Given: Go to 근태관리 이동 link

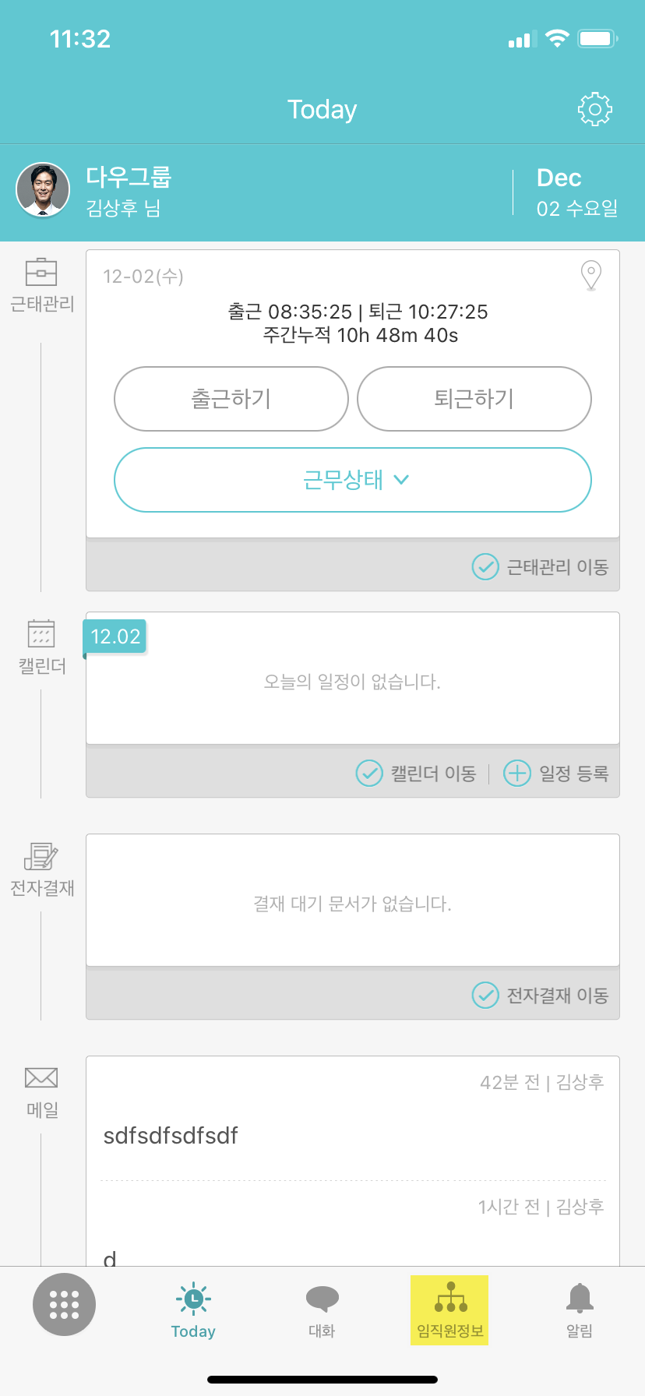Looking at the screenshot, I should click(541, 566).
